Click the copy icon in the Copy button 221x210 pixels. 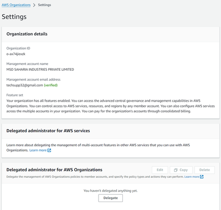(175, 170)
